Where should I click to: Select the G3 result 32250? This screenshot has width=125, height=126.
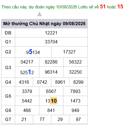pyautogui.click(x=75, y=72)
